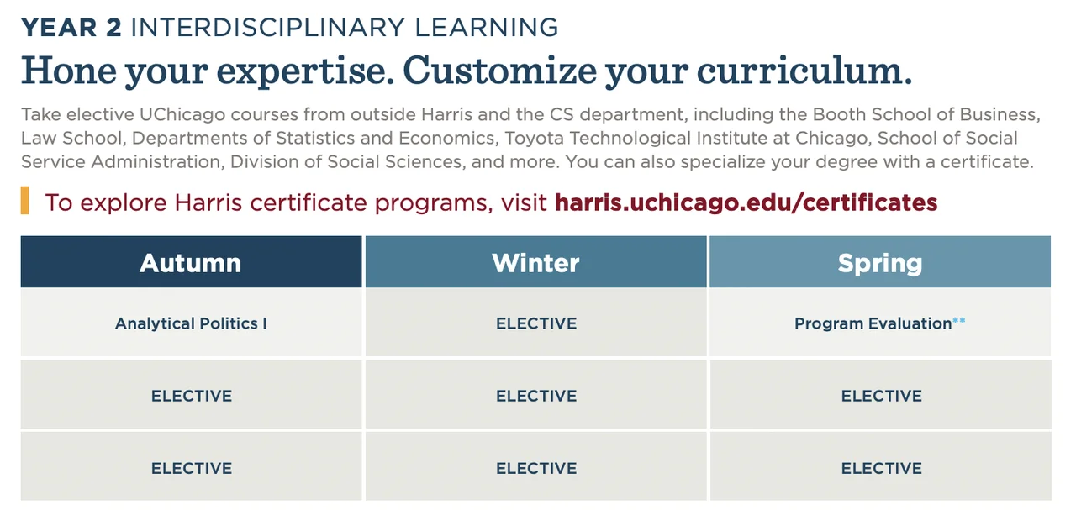Open the harris.uchicago.edu/certificates link
The height and width of the screenshot is (510, 1076).
point(746,202)
